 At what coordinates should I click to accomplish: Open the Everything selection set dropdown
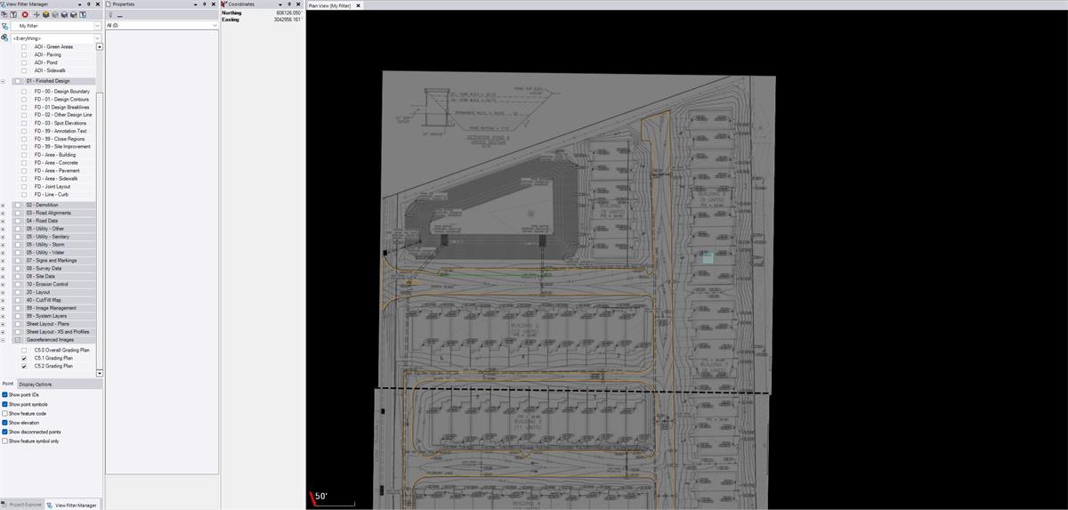(x=96, y=37)
